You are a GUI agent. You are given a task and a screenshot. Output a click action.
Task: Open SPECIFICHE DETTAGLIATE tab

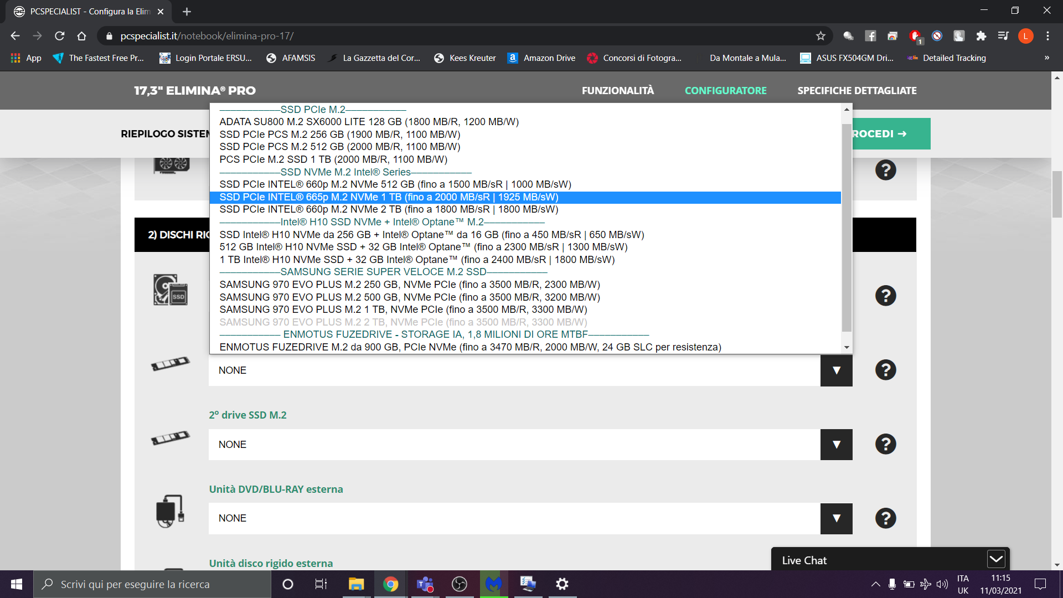click(856, 91)
